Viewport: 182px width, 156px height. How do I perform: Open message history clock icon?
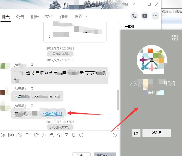point(115,135)
